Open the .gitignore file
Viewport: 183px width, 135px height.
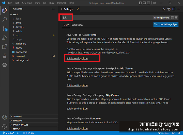coord(33,44)
